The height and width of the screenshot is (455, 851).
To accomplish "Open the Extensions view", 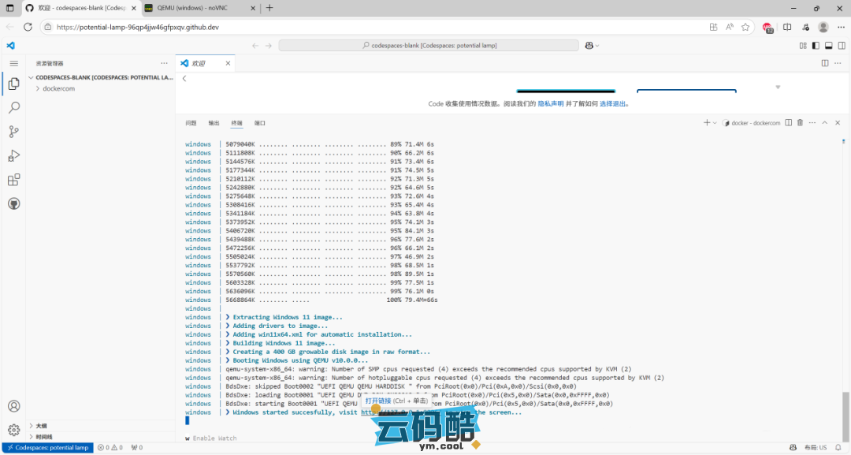I will click(13, 180).
